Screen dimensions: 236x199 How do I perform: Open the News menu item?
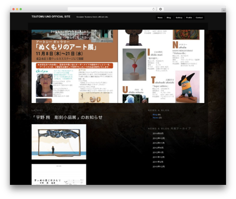(x=160, y=17)
